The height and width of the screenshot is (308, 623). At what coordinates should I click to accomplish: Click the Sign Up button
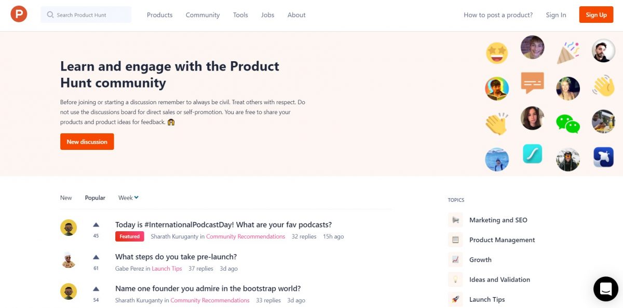[596, 15]
